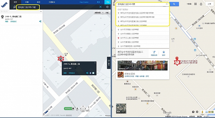Share via the bubble share icon

[x=87, y=73]
